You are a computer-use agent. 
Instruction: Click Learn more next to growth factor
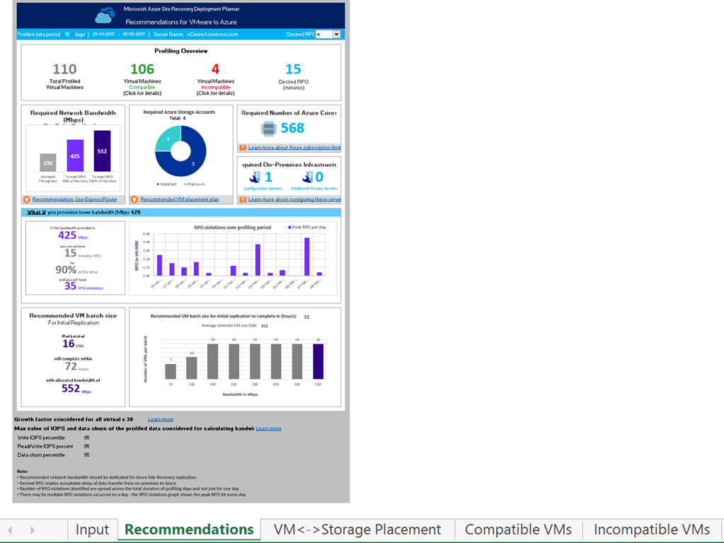point(161,419)
